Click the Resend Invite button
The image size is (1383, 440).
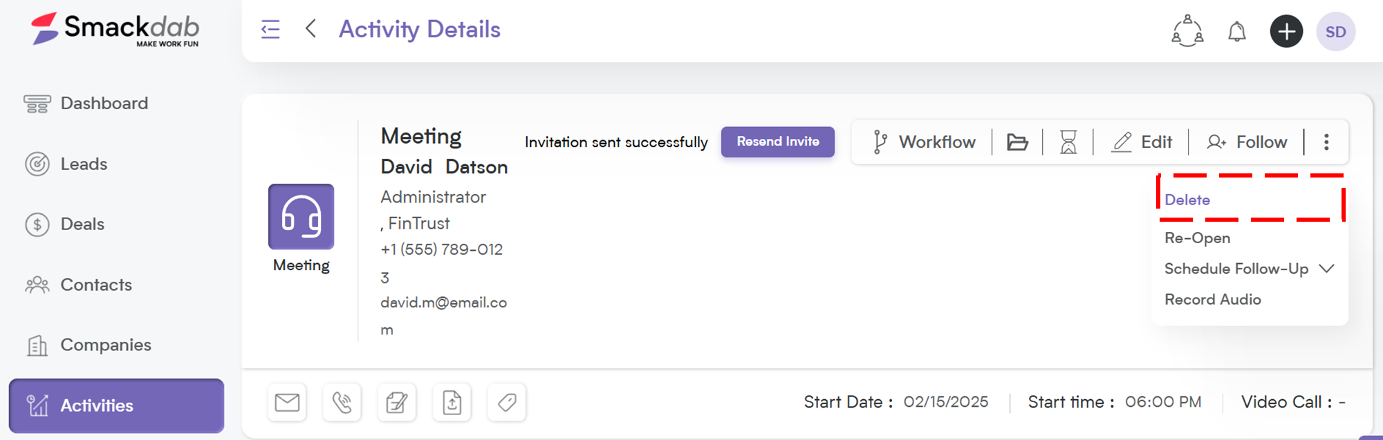click(778, 142)
